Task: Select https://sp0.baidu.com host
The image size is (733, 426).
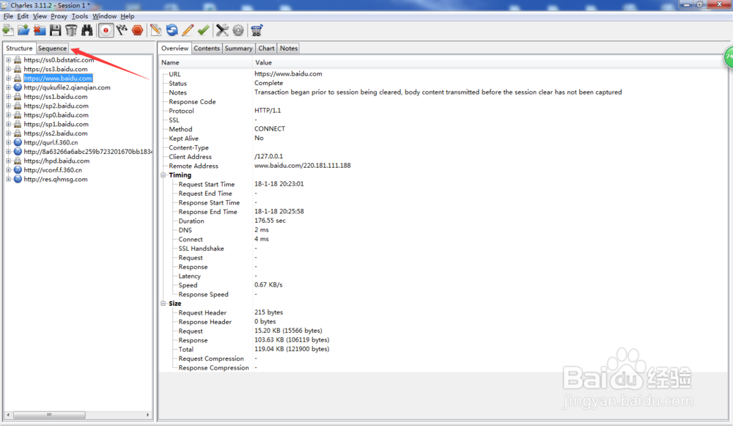Action: (x=56, y=115)
